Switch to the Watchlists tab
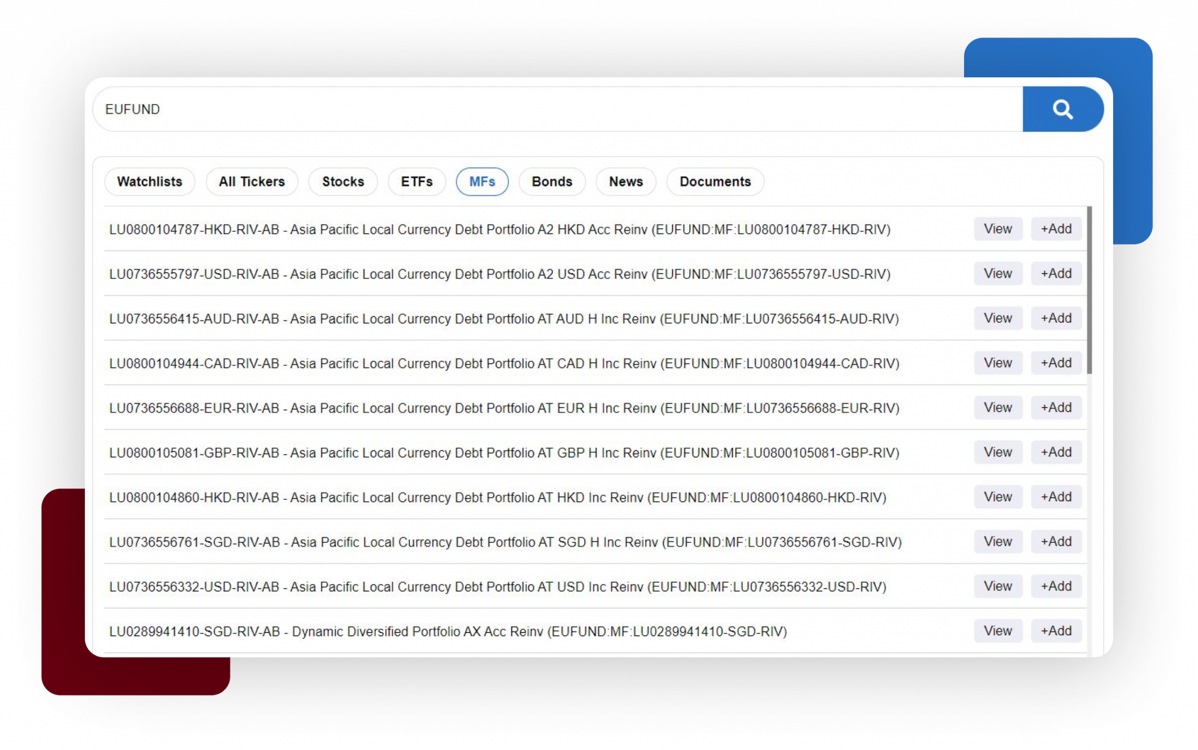 (150, 181)
